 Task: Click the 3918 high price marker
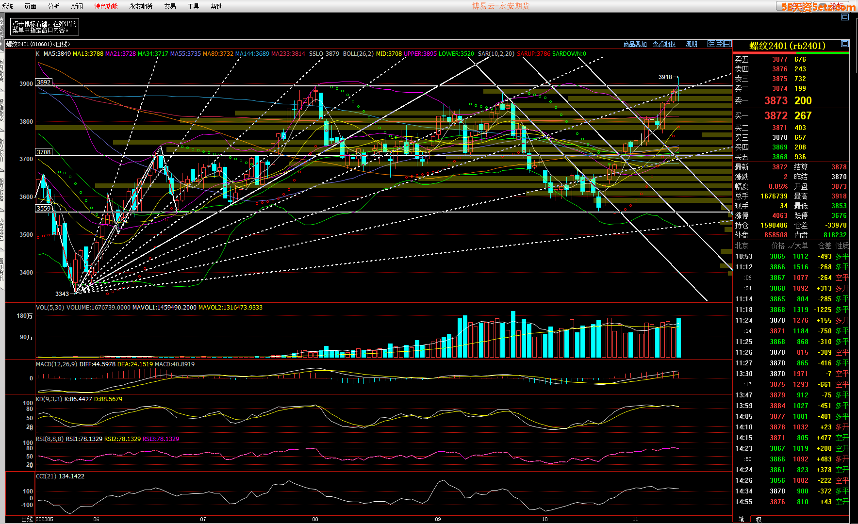point(665,77)
